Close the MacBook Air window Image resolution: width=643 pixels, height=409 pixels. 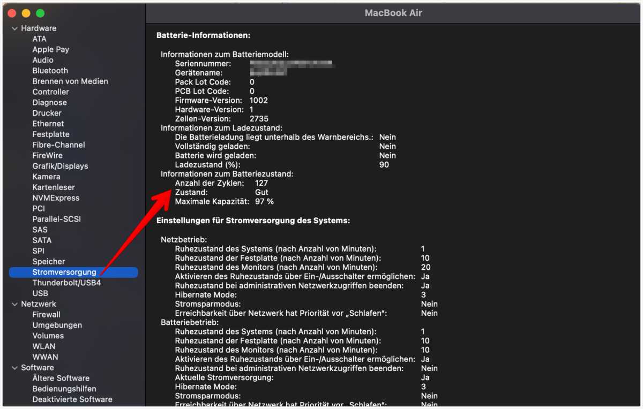pyautogui.click(x=12, y=13)
